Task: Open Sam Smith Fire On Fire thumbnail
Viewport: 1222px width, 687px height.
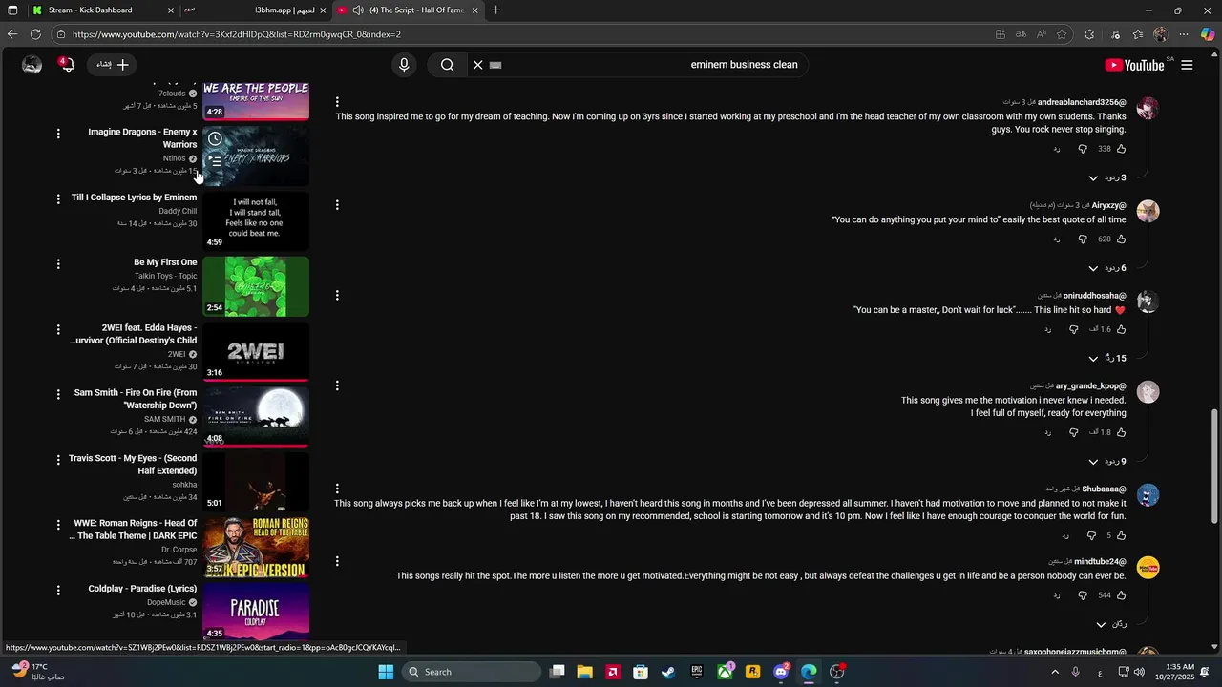Action: pyautogui.click(x=256, y=417)
